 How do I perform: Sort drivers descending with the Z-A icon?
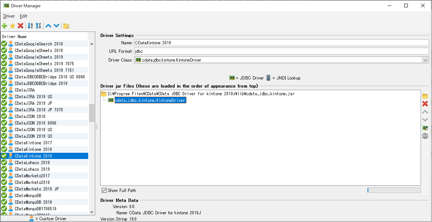pos(38,26)
